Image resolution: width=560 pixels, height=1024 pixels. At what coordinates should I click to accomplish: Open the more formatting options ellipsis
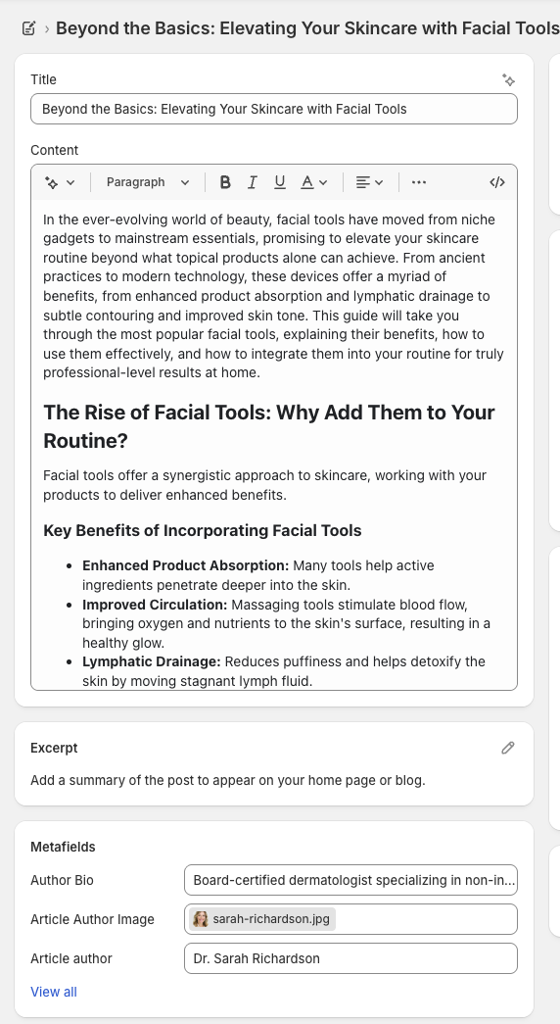(419, 182)
